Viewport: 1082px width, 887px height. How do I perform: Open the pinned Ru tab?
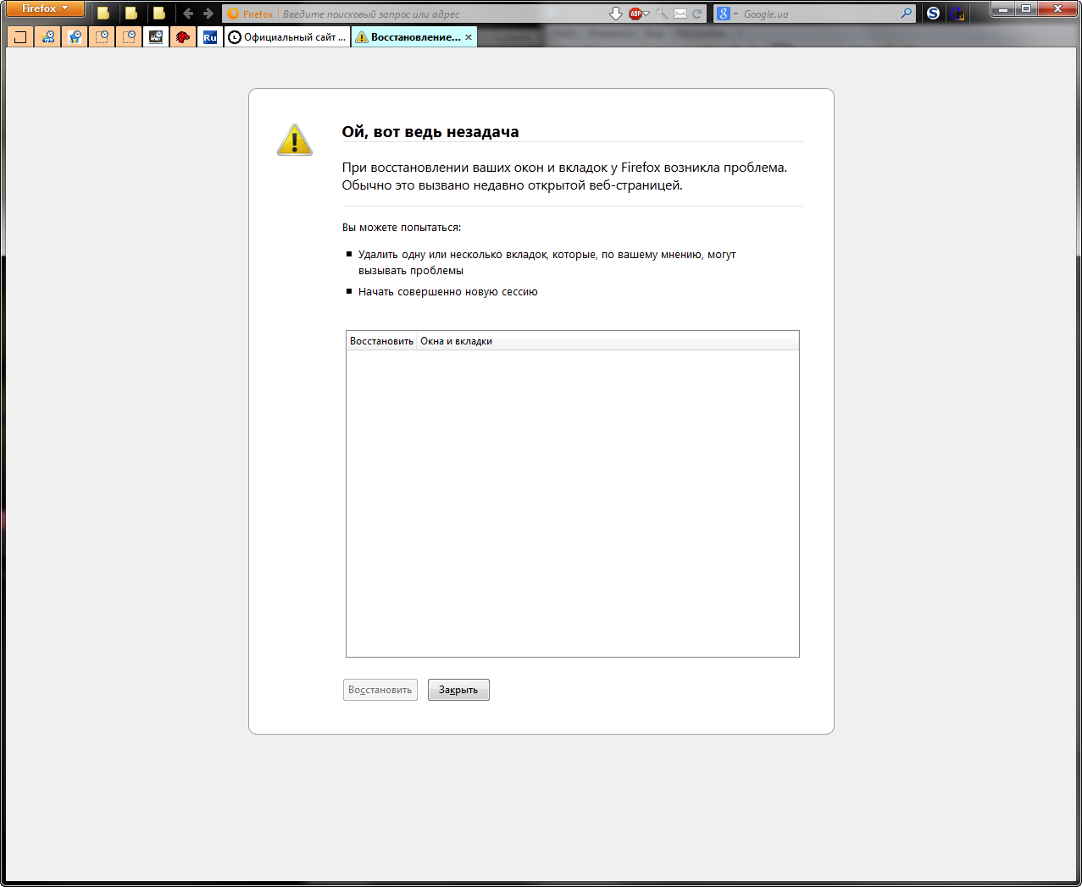click(x=210, y=37)
